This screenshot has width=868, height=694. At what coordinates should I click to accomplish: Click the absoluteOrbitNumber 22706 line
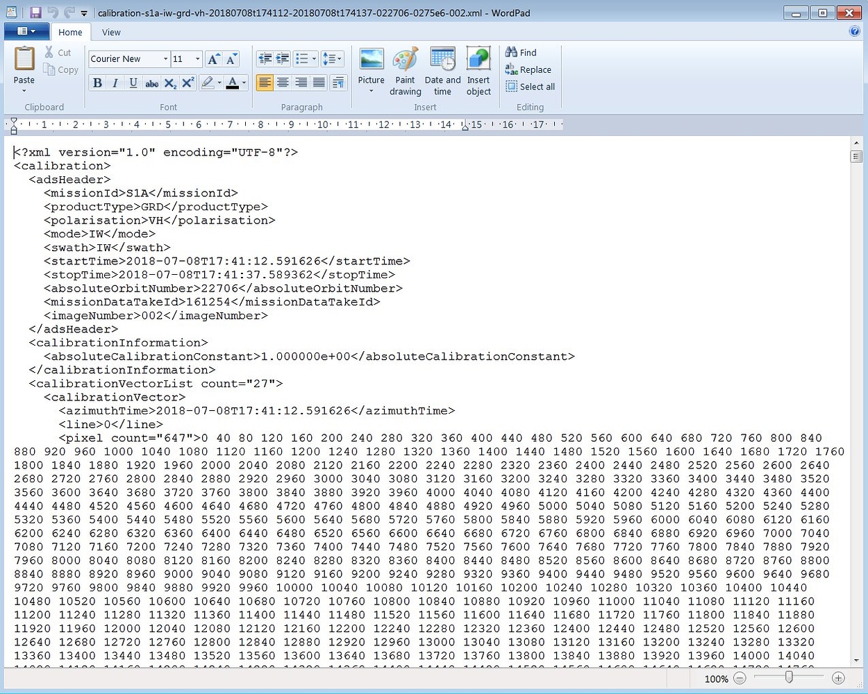pos(223,288)
